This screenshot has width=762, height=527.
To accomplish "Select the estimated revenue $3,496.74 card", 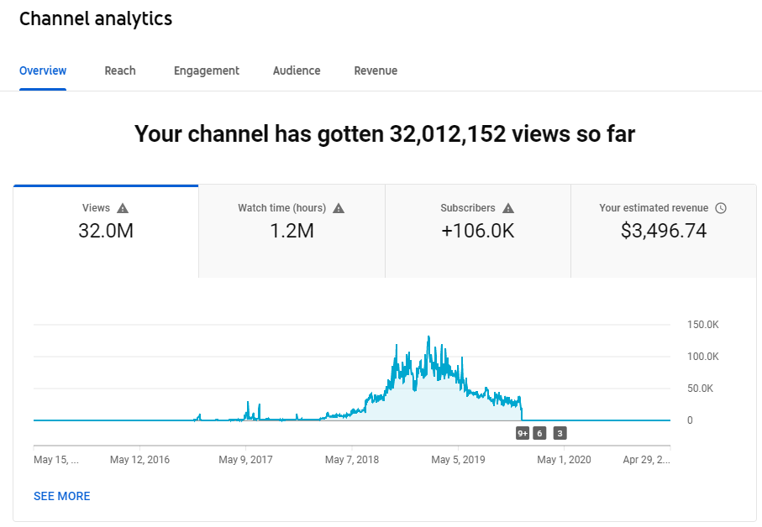I will 664,231.
